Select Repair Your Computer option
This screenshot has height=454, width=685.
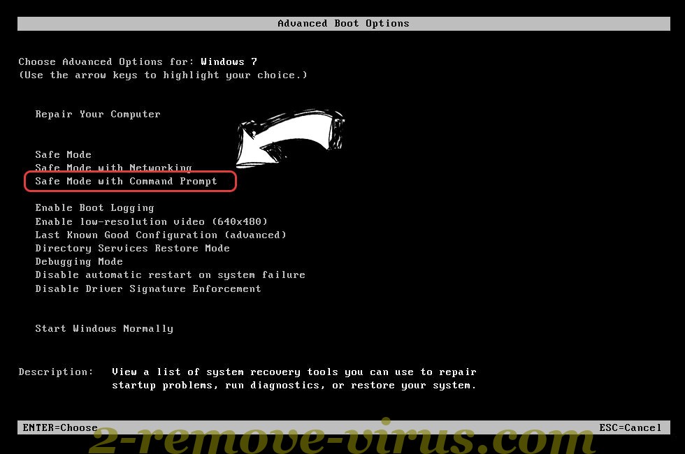coord(98,115)
